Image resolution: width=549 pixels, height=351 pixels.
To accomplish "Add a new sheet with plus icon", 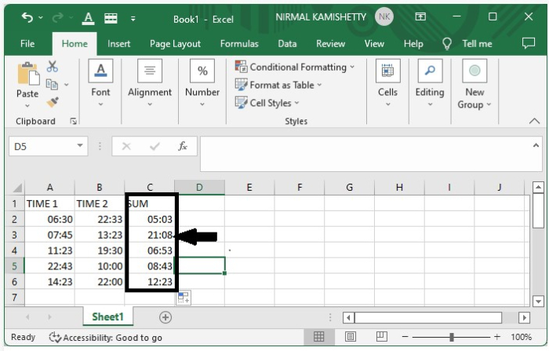I will click(x=165, y=317).
